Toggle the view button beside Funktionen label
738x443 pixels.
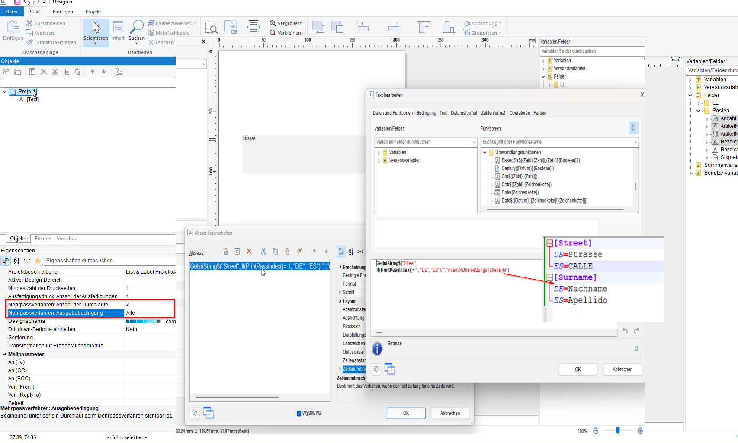[633, 128]
